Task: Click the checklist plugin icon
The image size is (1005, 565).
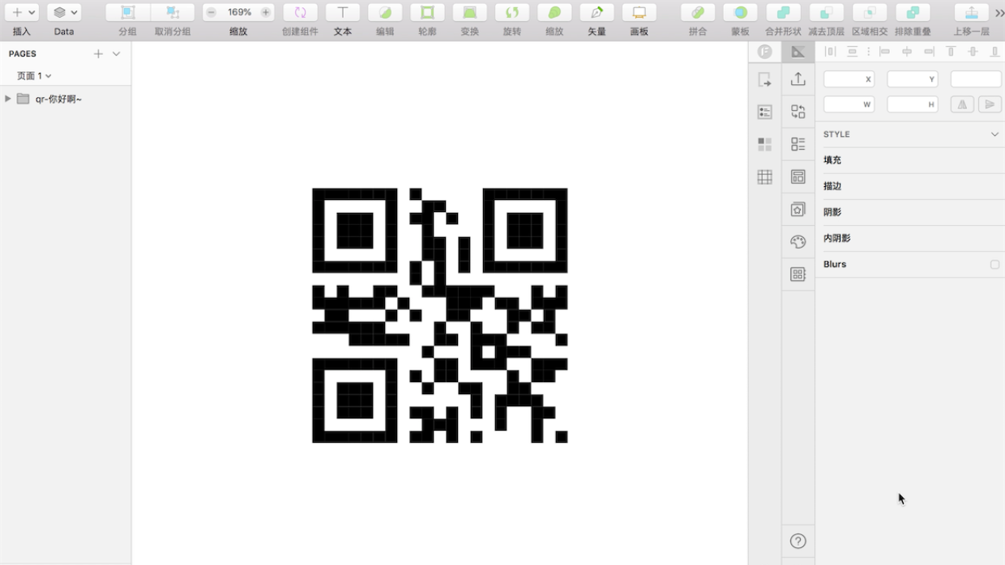Action: [798, 144]
